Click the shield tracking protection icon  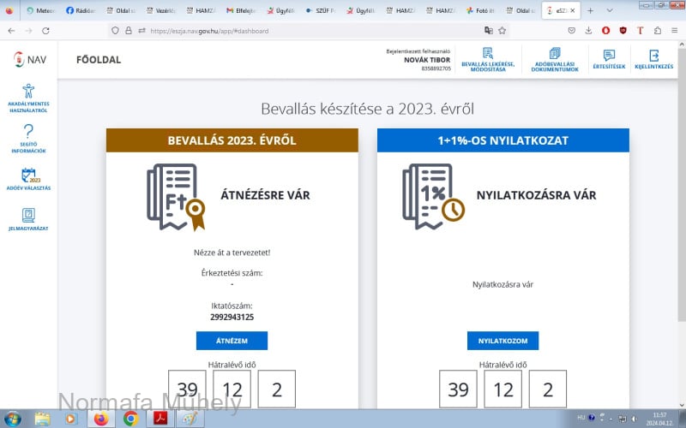click(x=115, y=31)
